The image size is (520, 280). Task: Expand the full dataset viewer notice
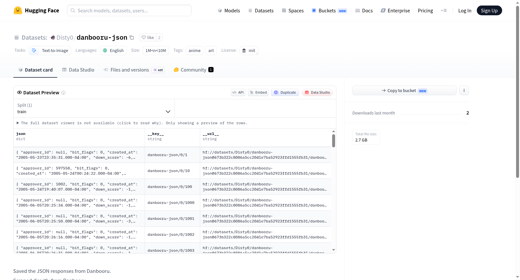point(132,123)
